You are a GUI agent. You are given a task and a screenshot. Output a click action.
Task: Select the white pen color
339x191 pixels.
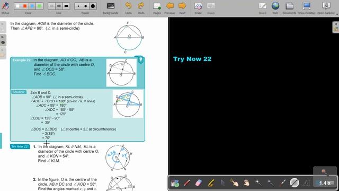[x=18, y=6]
